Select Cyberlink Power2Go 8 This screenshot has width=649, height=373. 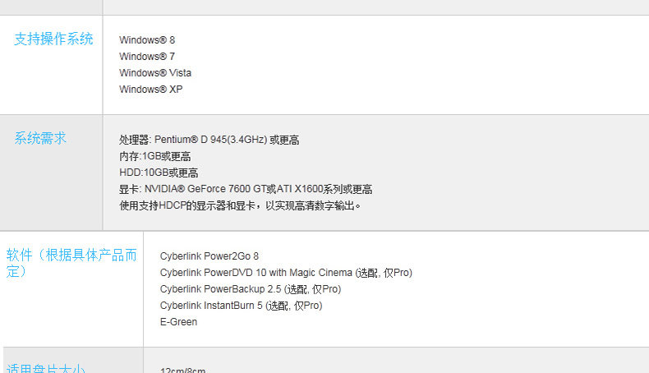[209, 256]
